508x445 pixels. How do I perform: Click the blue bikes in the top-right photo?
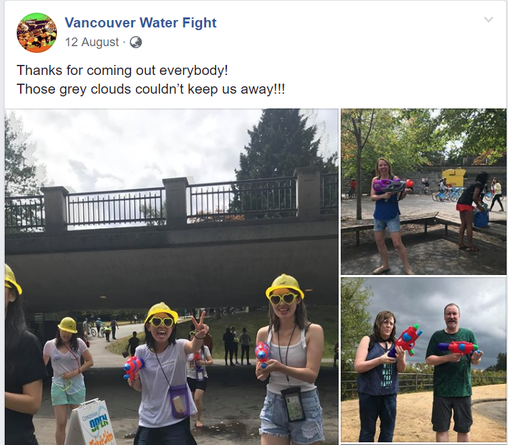[x=446, y=195]
